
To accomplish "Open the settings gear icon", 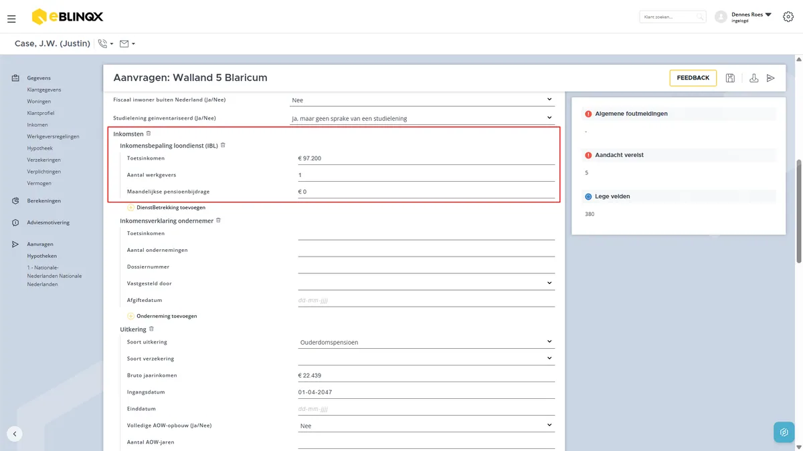I will (x=788, y=17).
